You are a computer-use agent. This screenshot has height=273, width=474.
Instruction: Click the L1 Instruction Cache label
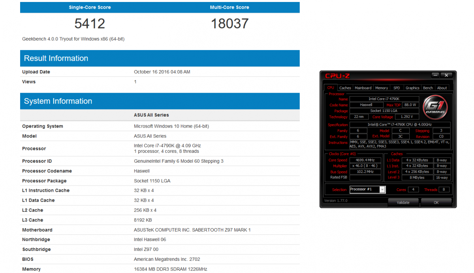click(46, 191)
